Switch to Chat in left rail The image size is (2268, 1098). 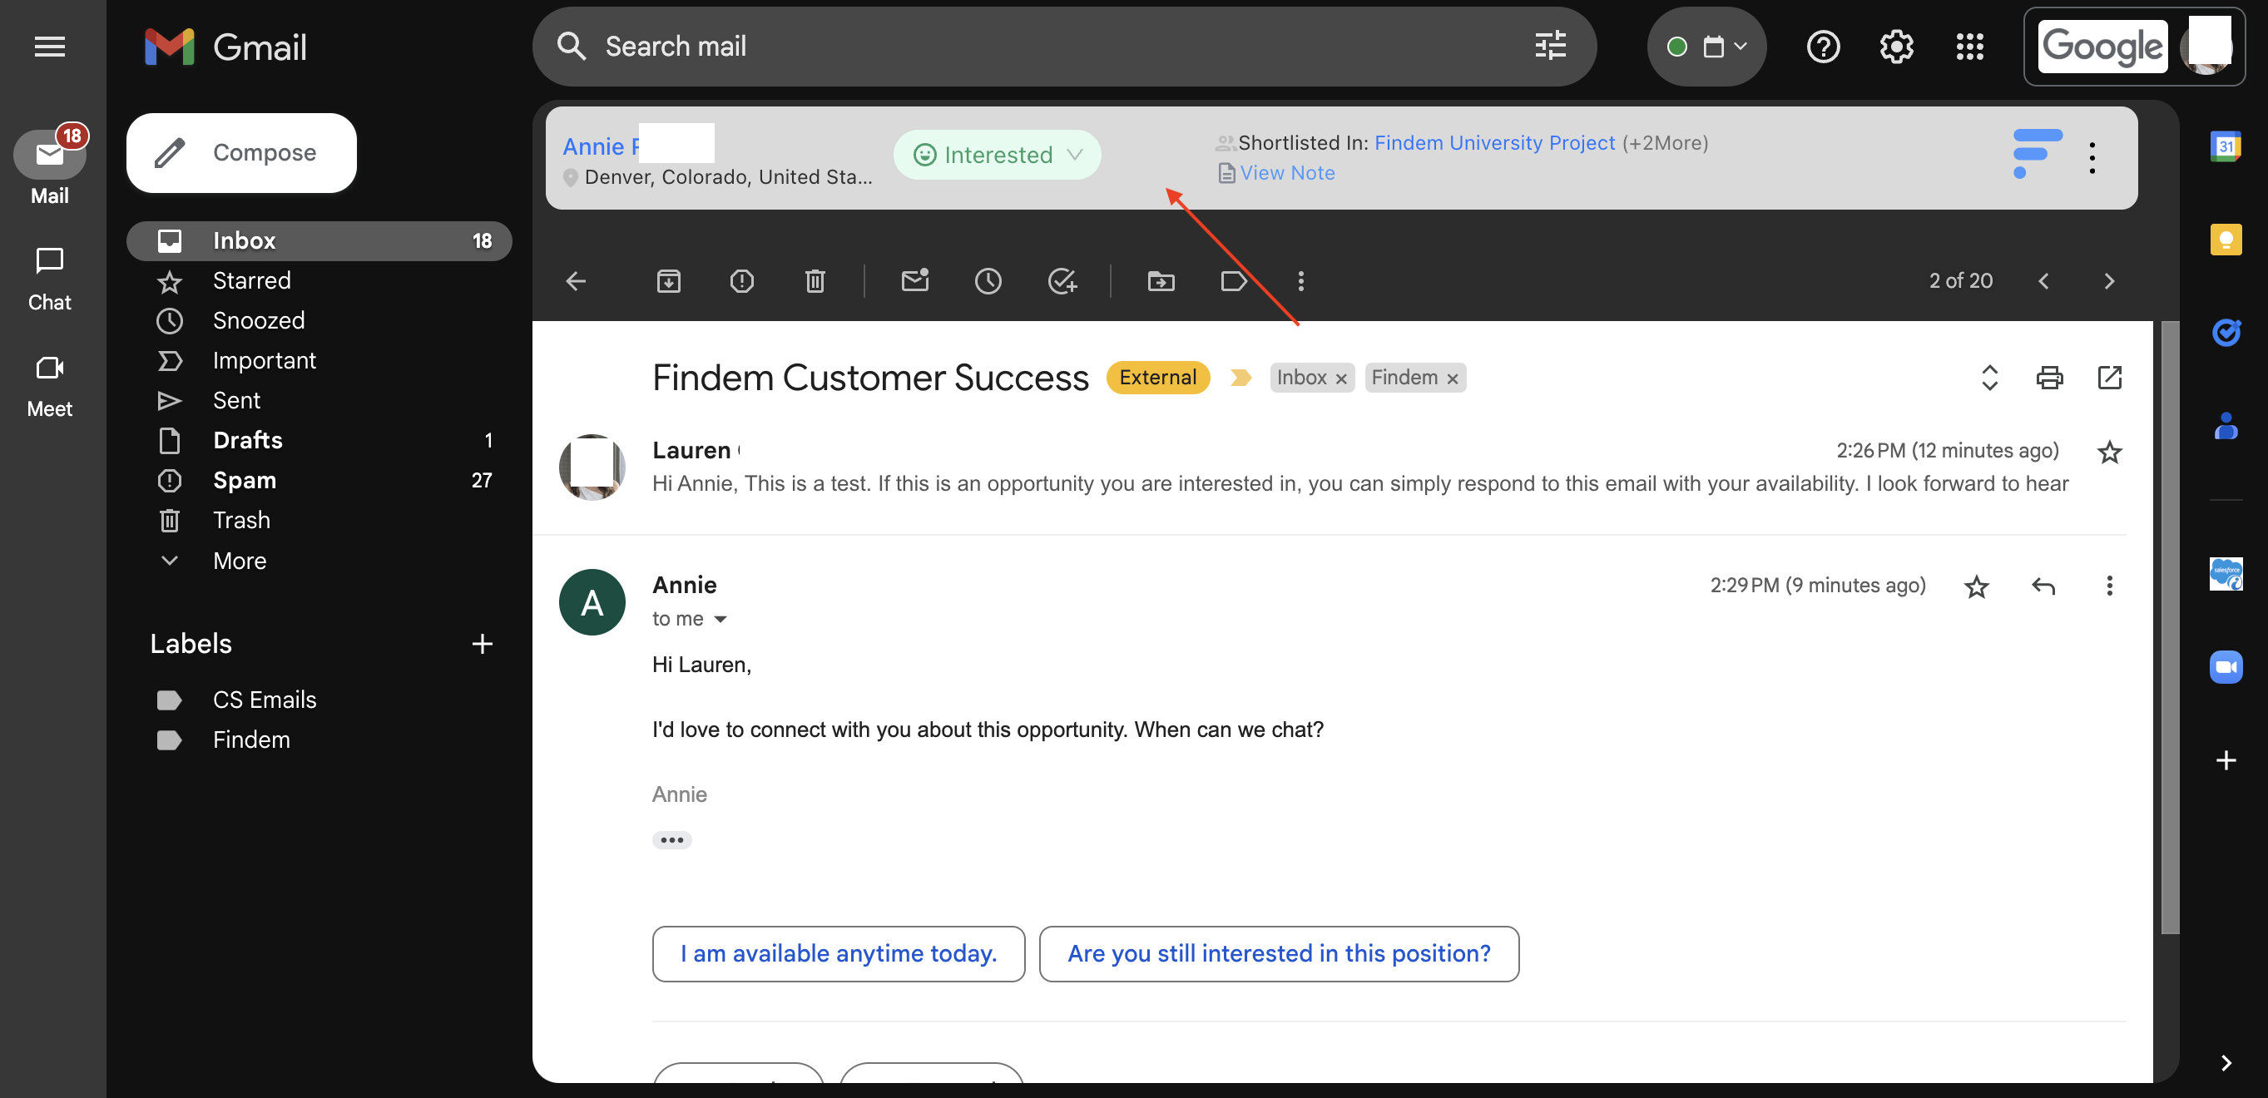[x=49, y=278]
